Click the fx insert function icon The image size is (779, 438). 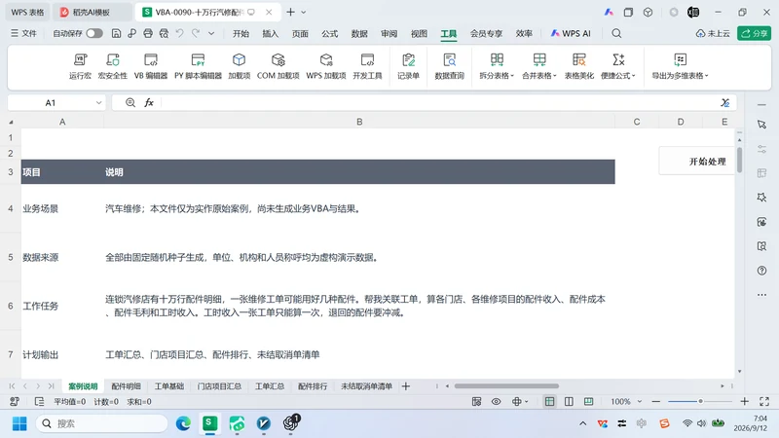point(149,103)
